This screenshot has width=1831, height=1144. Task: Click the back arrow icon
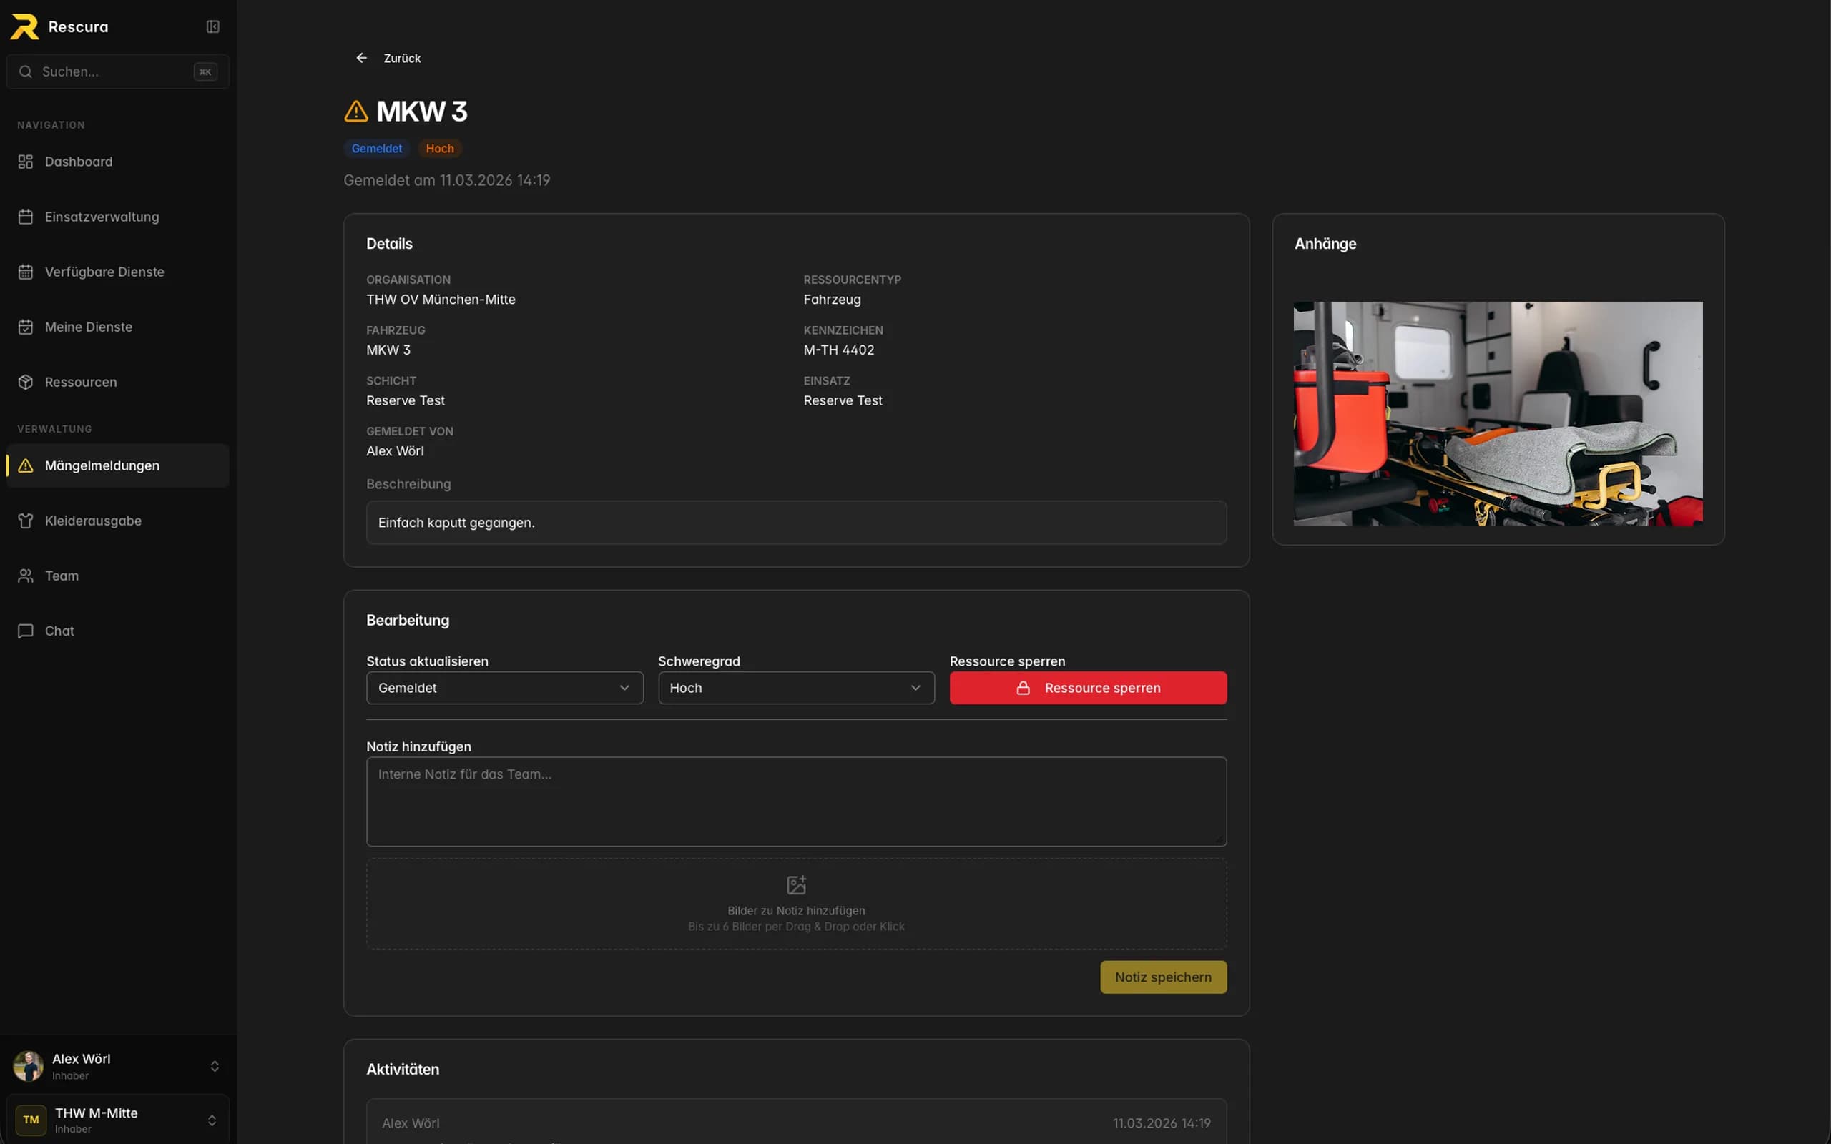point(362,58)
